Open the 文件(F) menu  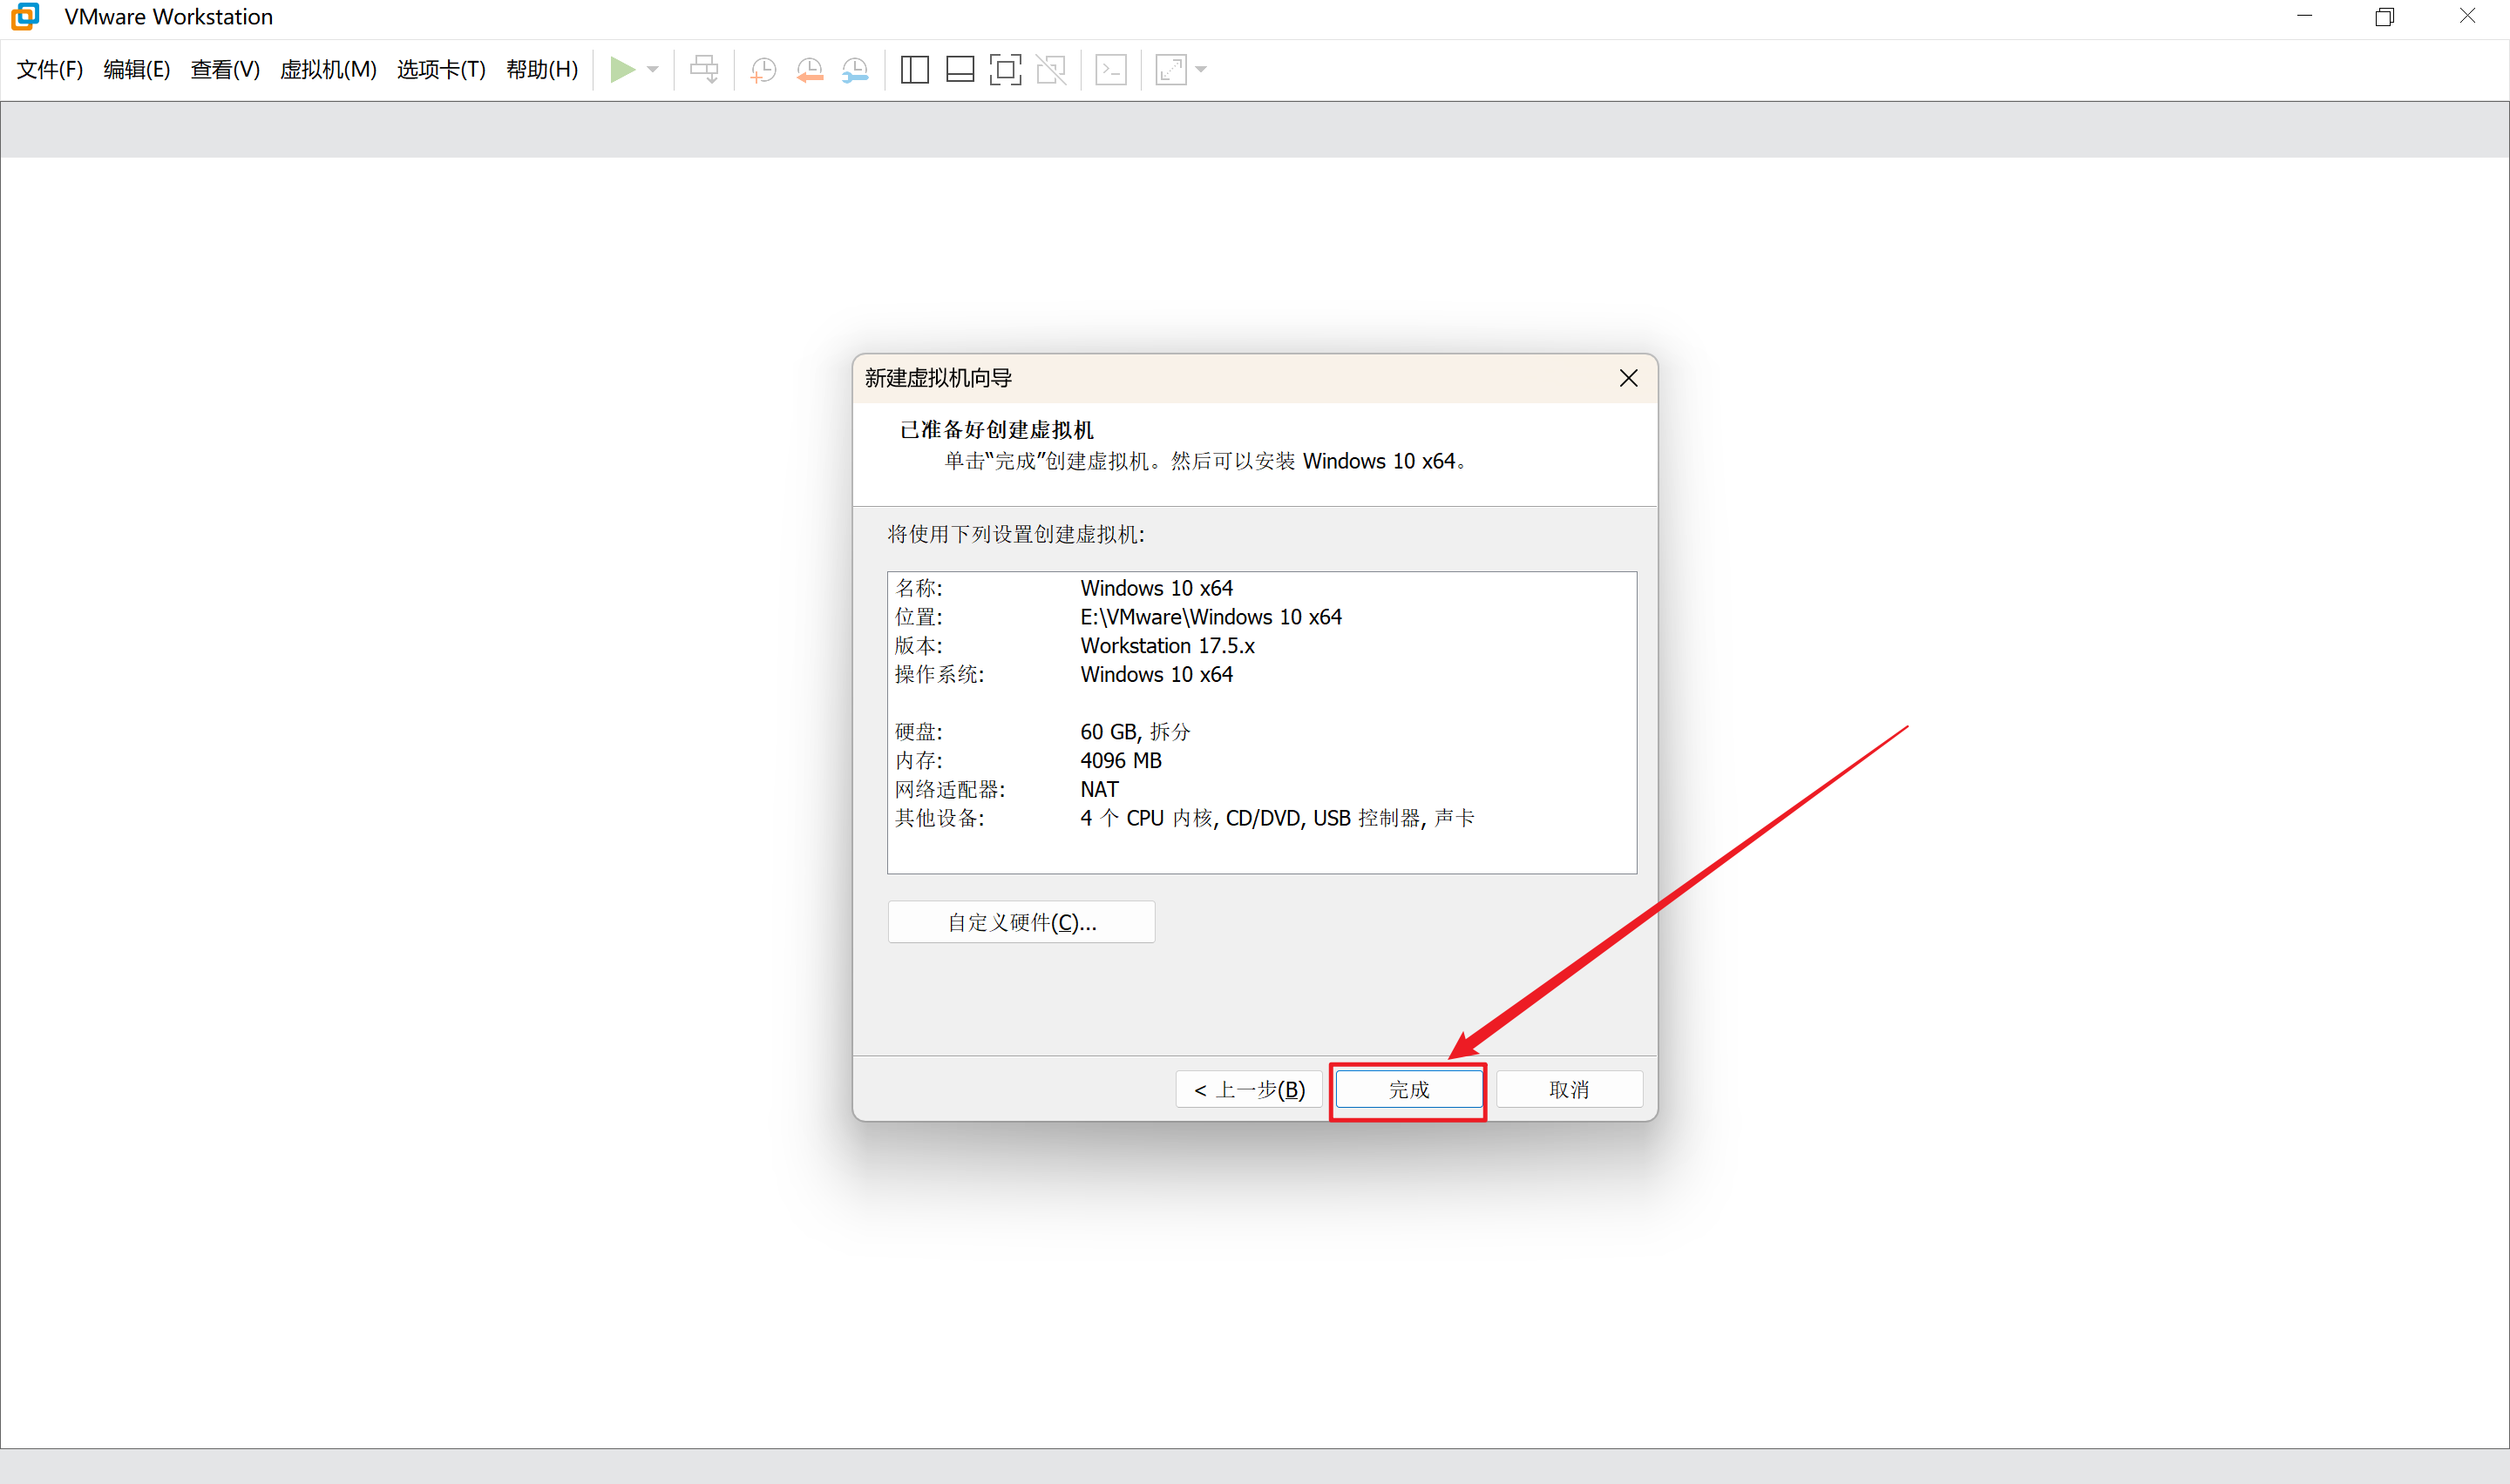[49, 69]
